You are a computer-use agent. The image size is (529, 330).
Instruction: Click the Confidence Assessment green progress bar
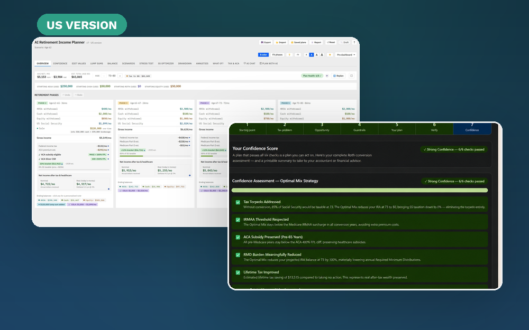(360, 190)
